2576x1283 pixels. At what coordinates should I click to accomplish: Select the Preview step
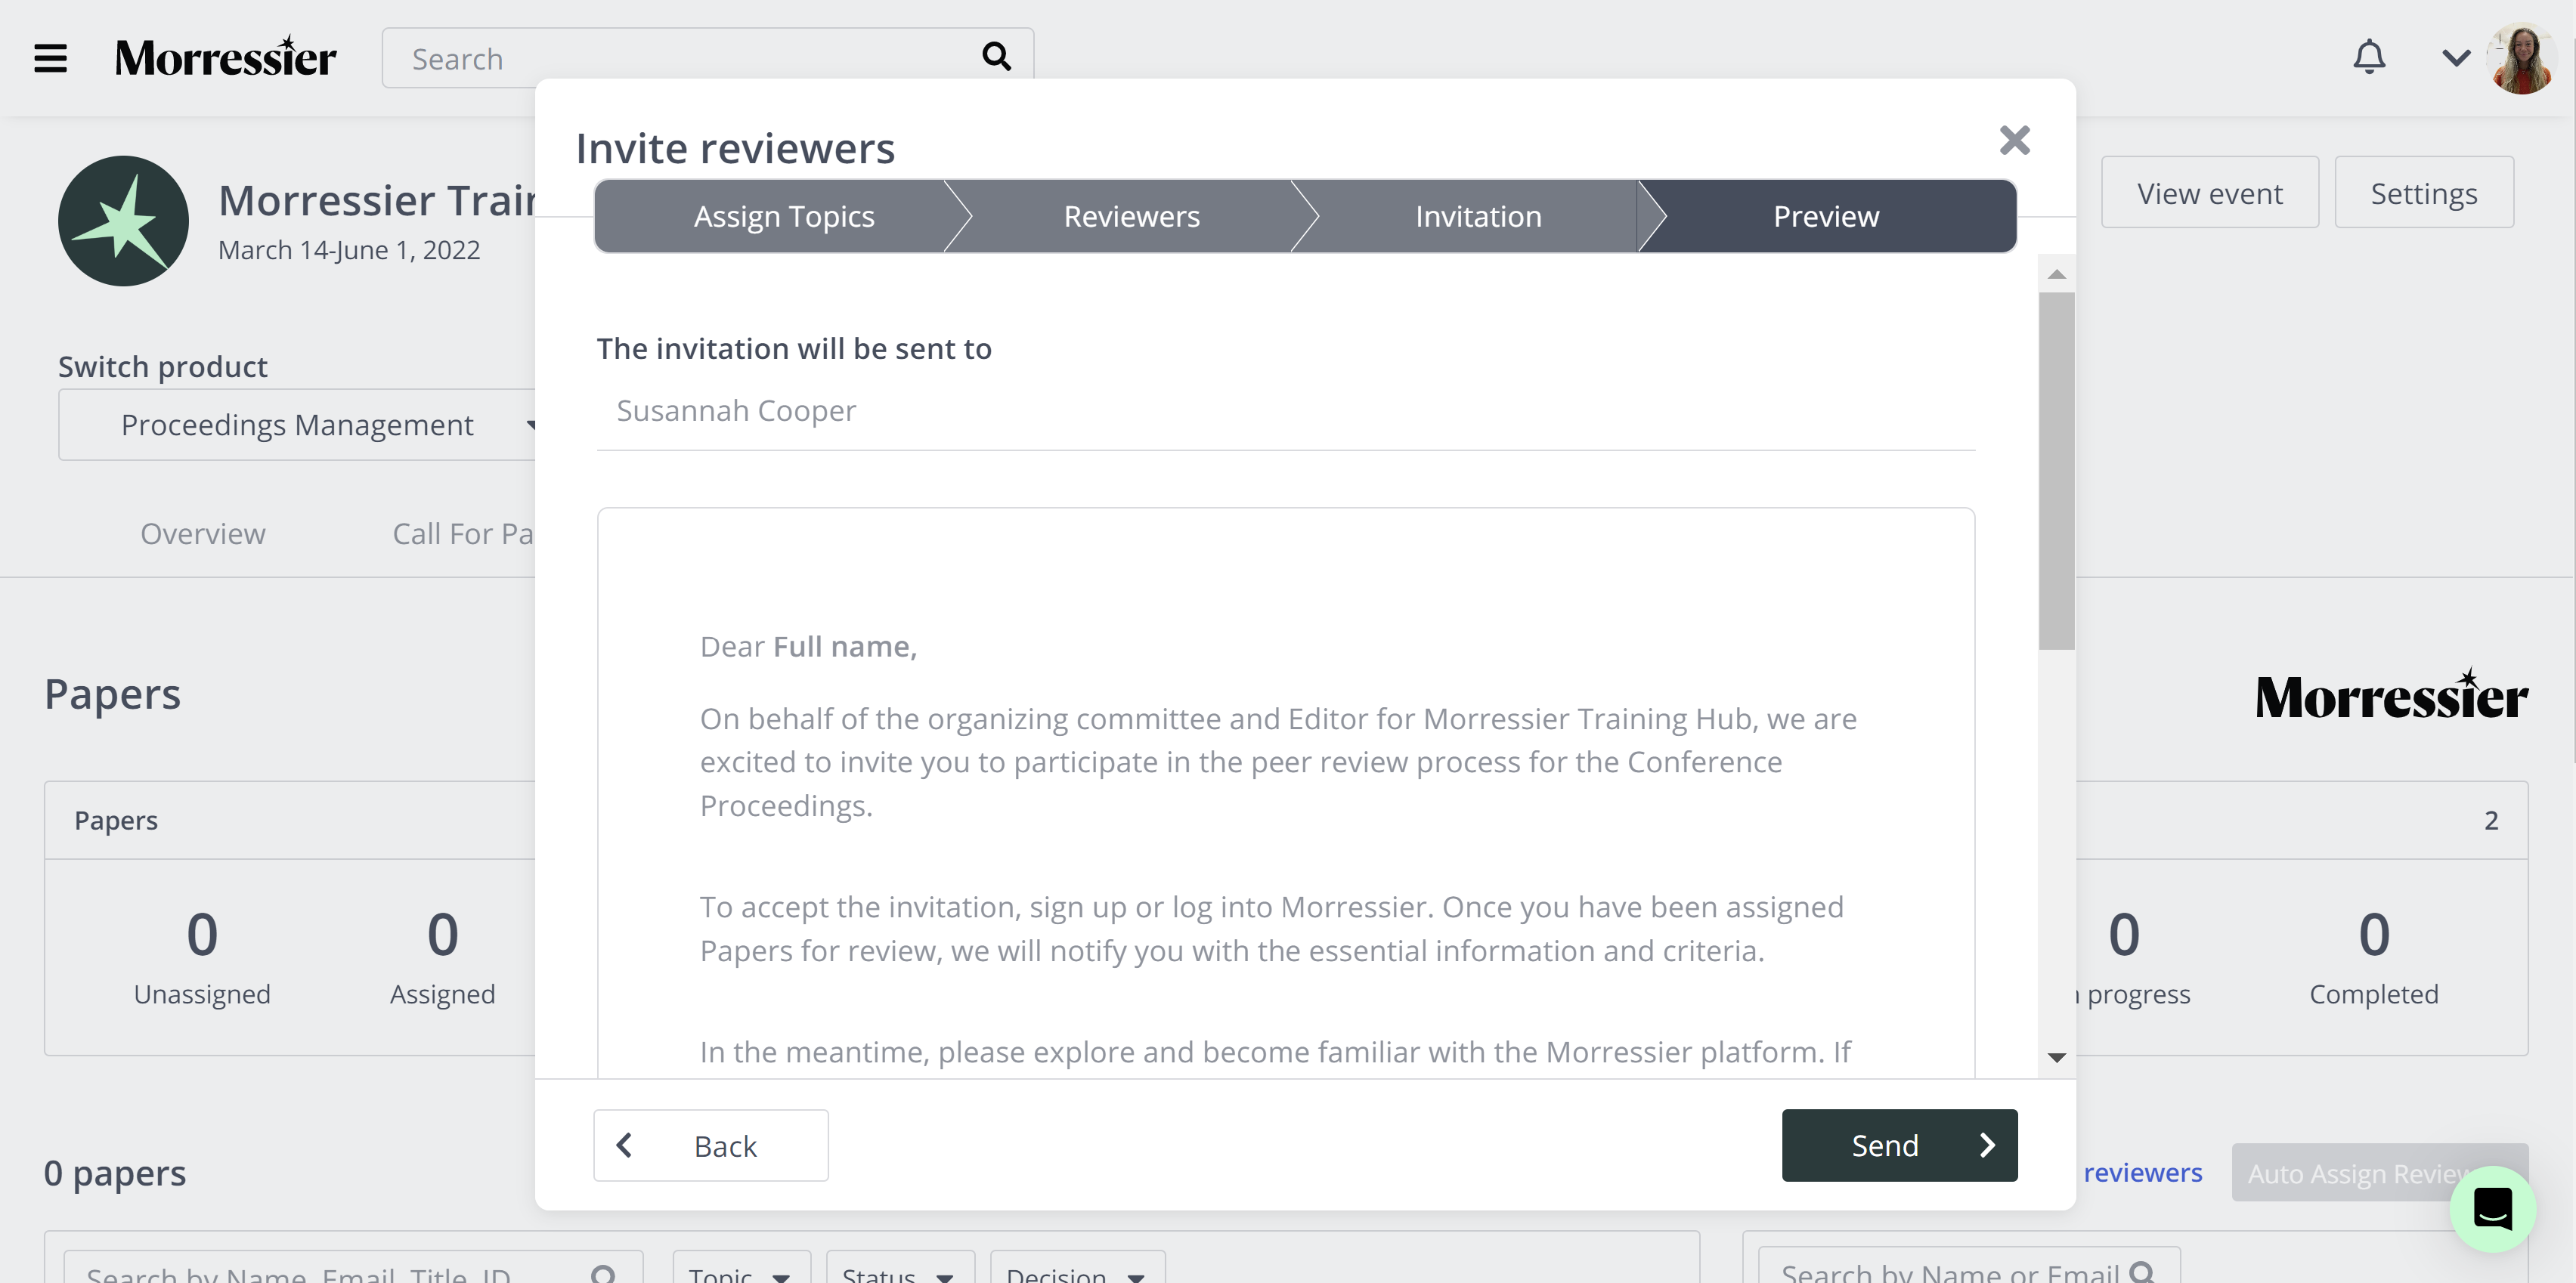point(1826,216)
